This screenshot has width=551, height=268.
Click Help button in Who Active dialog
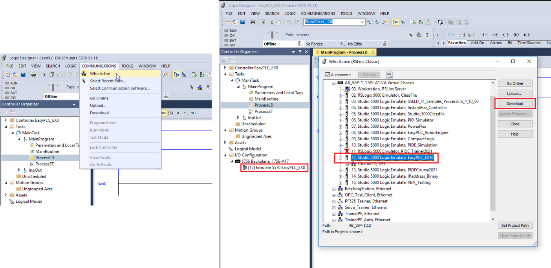[515, 134]
